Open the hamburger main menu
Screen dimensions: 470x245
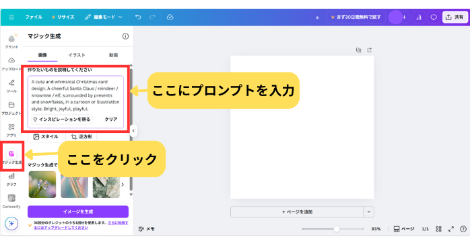[11, 17]
